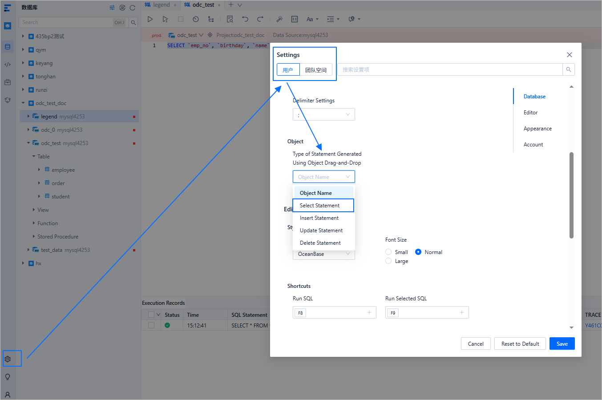Check the checkbox on the execution record row
602x400 pixels.
[x=151, y=325]
